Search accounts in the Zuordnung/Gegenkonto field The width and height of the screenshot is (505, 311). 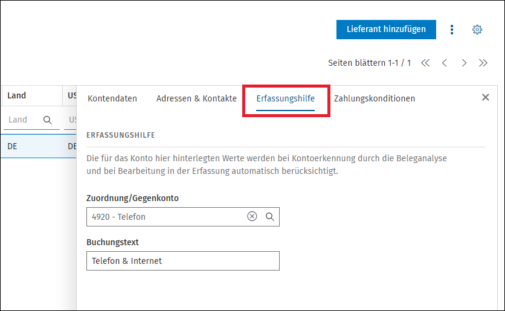(269, 217)
